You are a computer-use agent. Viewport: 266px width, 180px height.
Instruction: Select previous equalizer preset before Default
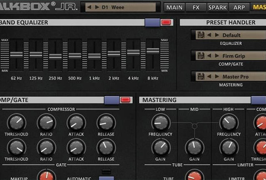coord(209,35)
